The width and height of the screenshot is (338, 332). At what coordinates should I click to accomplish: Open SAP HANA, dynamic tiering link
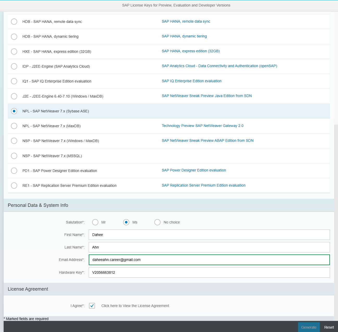(184, 36)
